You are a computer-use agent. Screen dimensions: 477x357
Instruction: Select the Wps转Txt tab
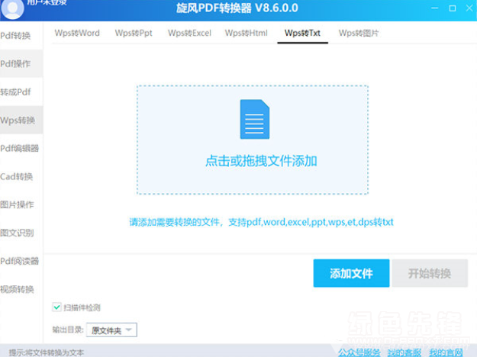(x=302, y=33)
